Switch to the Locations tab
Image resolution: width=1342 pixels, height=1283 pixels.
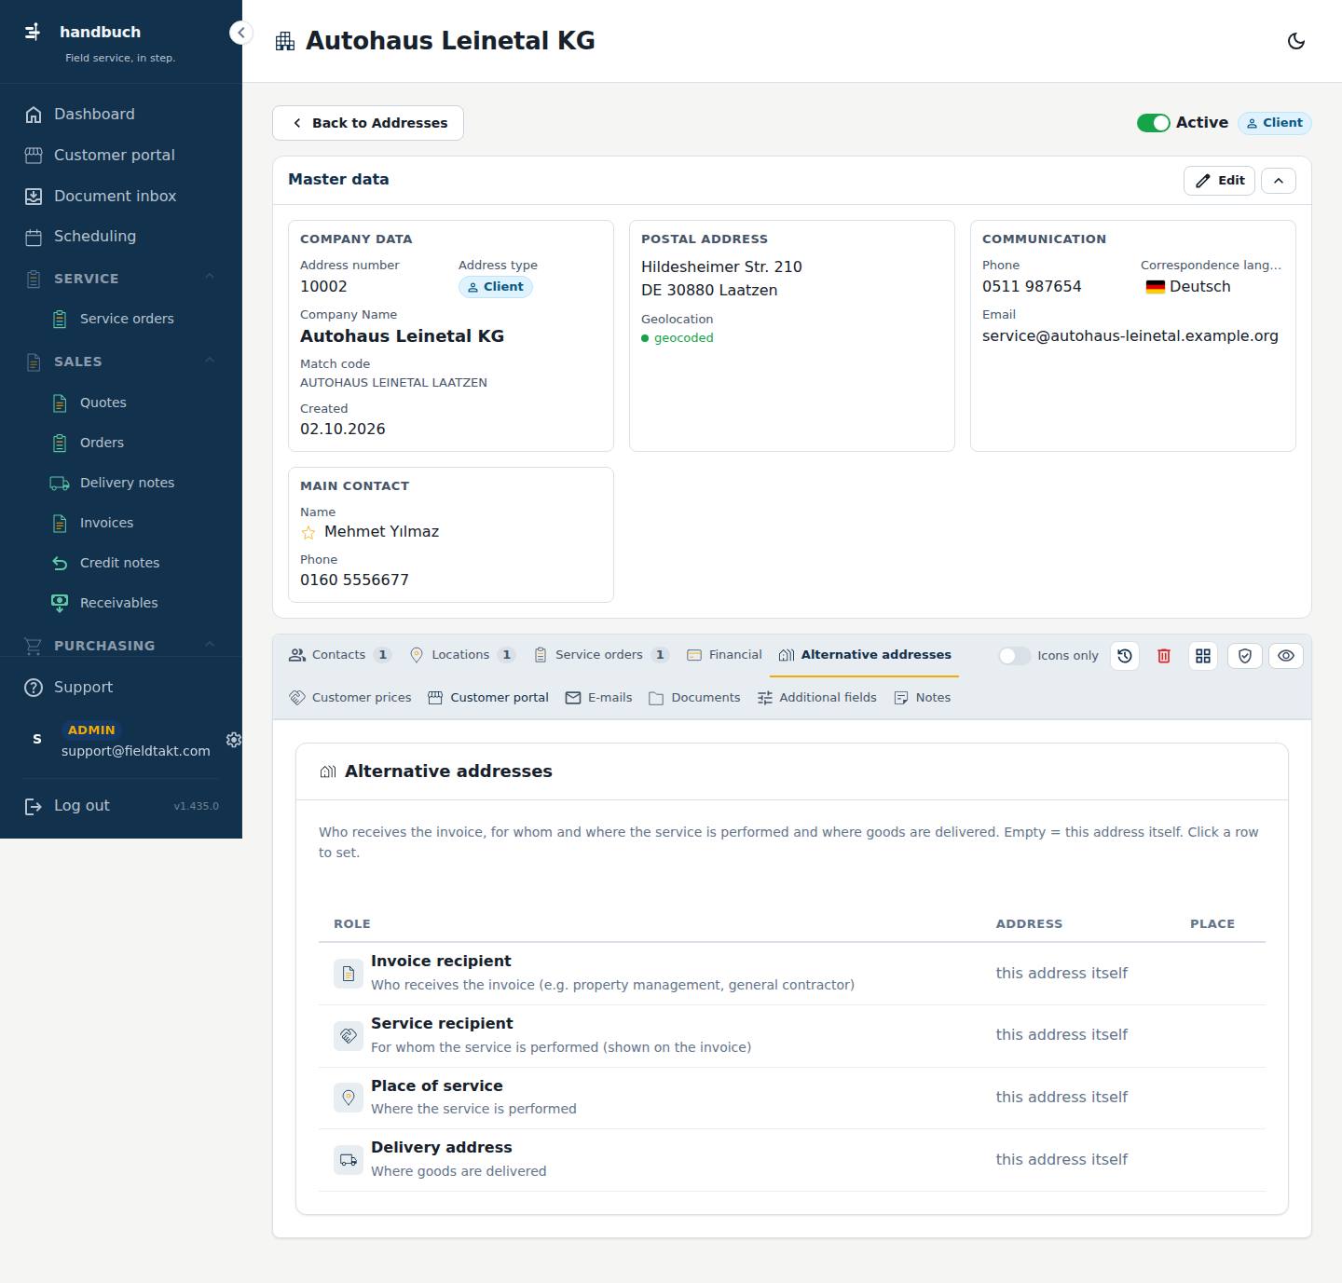click(x=462, y=655)
